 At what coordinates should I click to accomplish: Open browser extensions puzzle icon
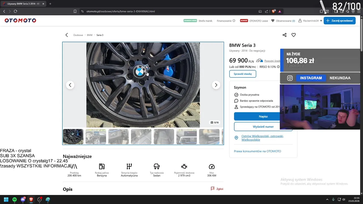point(321,11)
